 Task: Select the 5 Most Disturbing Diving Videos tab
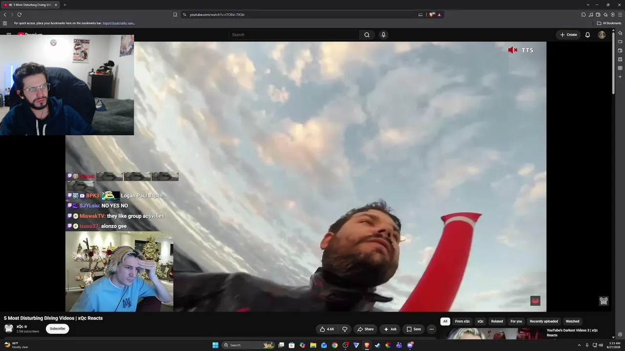[31, 5]
